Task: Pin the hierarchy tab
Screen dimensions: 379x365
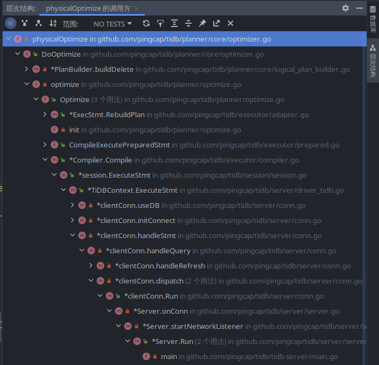Action: (x=202, y=23)
